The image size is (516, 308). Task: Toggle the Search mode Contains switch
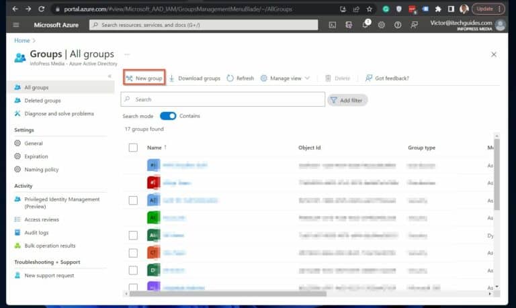(168, 116)
